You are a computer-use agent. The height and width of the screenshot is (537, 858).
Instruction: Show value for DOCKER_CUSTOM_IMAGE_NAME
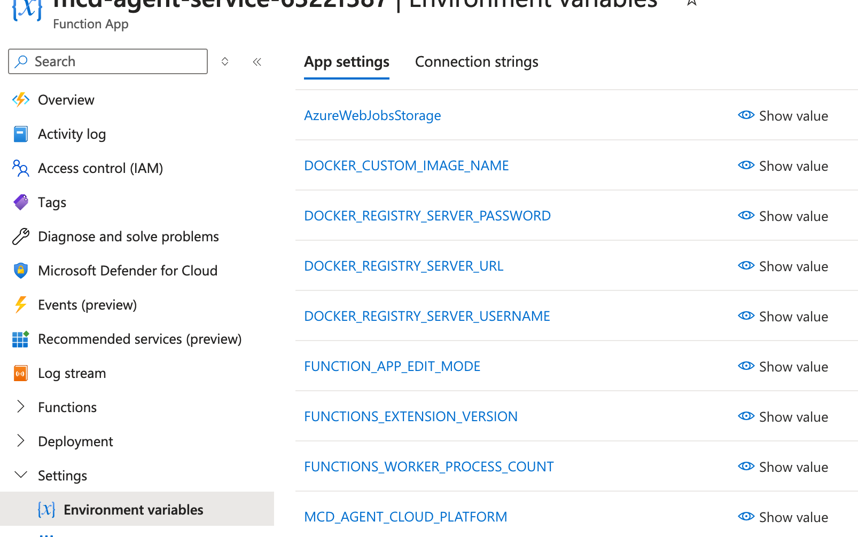(783, 166)
